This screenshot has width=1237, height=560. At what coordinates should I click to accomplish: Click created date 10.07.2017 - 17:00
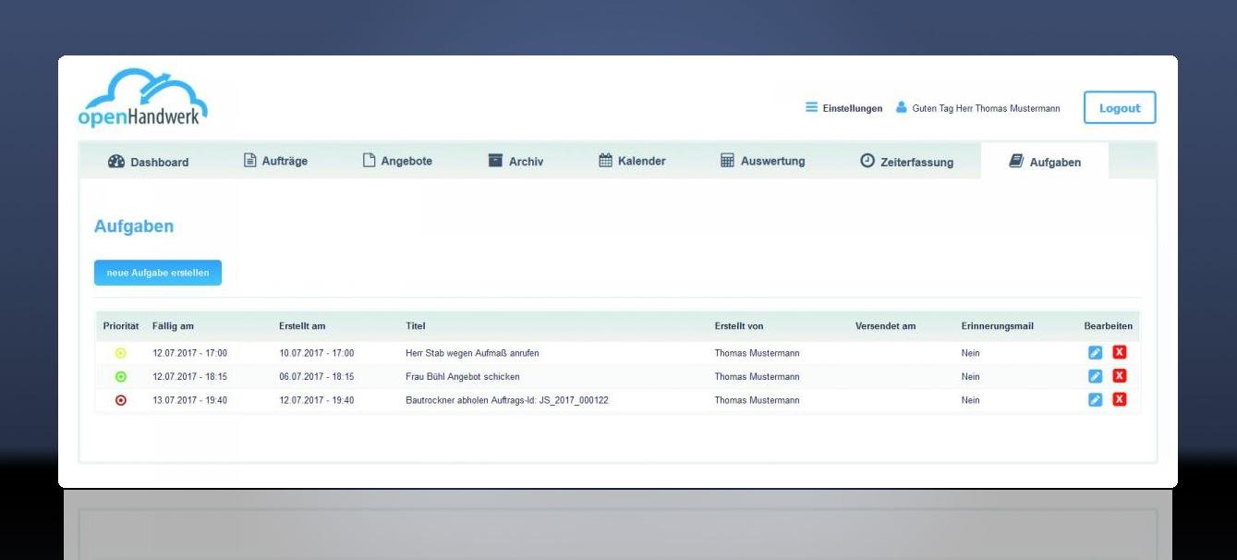coord(316,353)
